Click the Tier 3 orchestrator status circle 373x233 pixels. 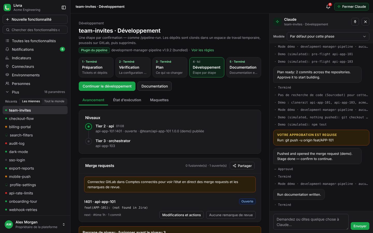[x=89, y=141]
